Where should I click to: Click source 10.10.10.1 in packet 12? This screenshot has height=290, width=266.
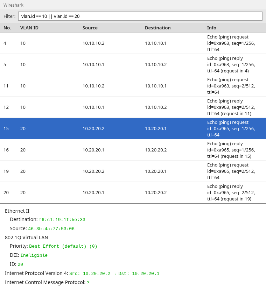click(x=93, y=107)
